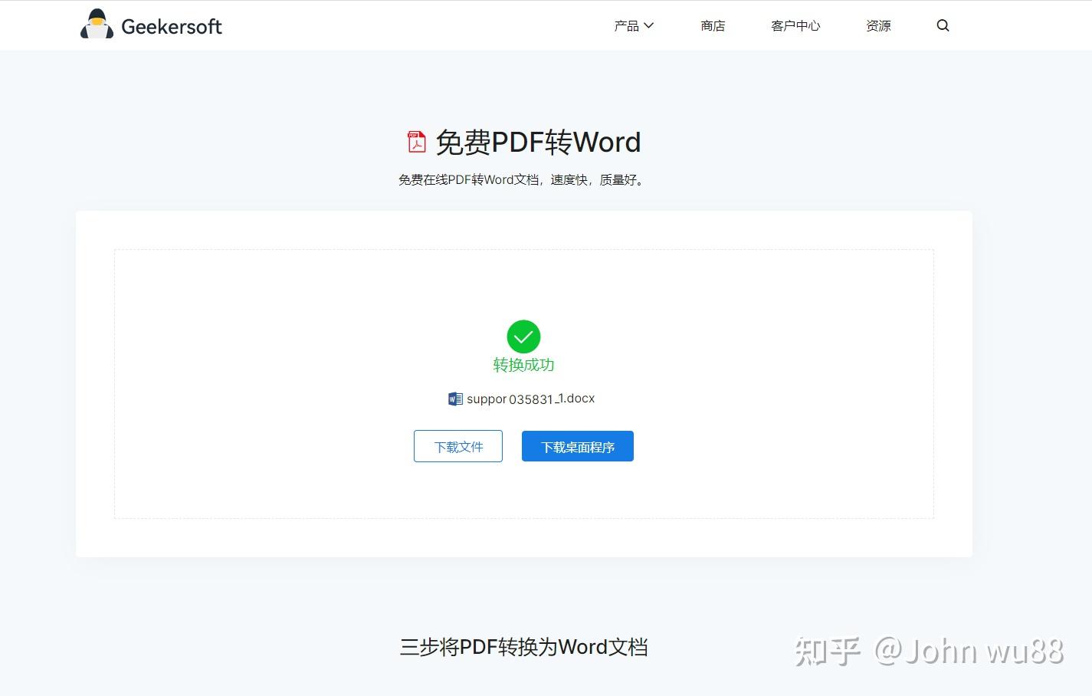Viewport: 1092px width, 696px height.
Task: Click the 免费PDF转Word heading
Action: tap(538, 142)
